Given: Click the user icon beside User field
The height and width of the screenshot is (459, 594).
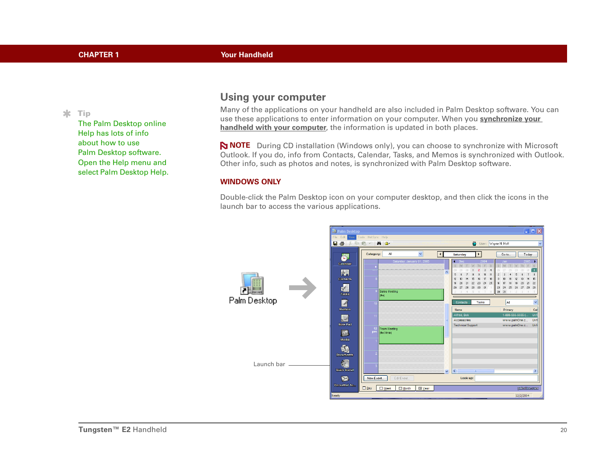Looking at the screenshot, I should pyautogui.click(x=474, y=243).
